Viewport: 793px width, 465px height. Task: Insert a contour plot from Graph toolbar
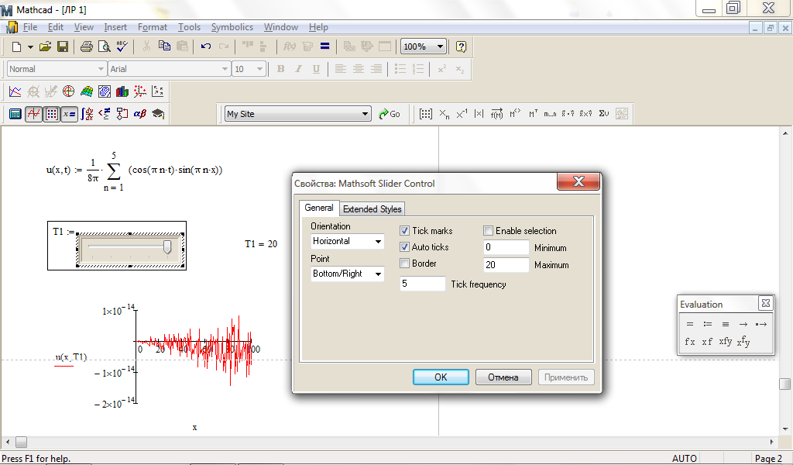click(105, 91)
